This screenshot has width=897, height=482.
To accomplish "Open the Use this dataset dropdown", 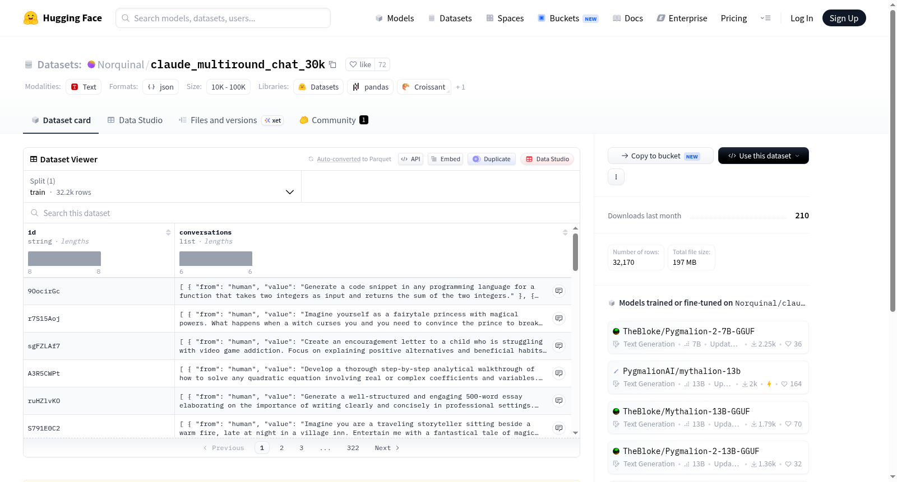I will click(x=763, y=156).
